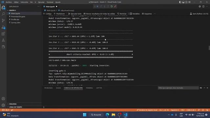Image resolution: width=210 pixels, height=118 pixels.
Task: Switch to the SALIDA panel tab
Action: 58,88
